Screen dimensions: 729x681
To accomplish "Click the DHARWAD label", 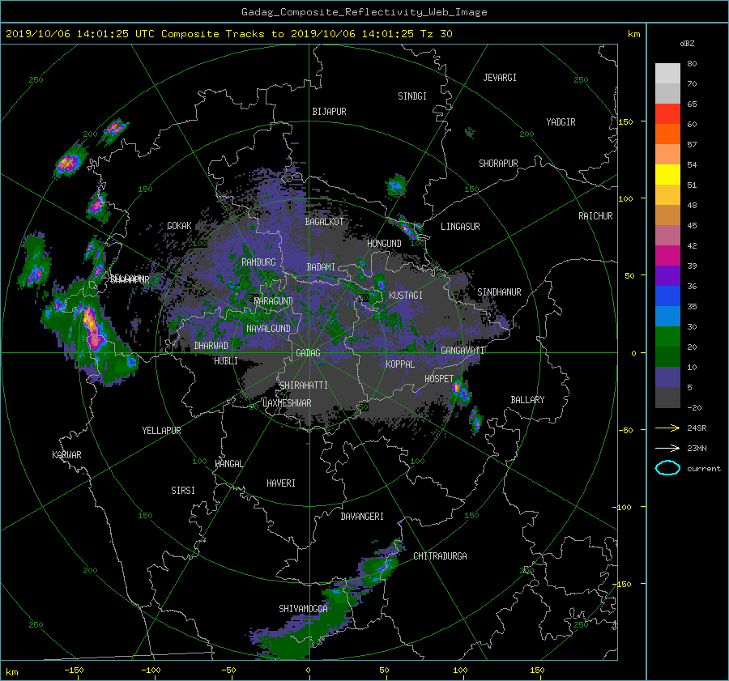I will pyautogui.click(x=211, y=346).
